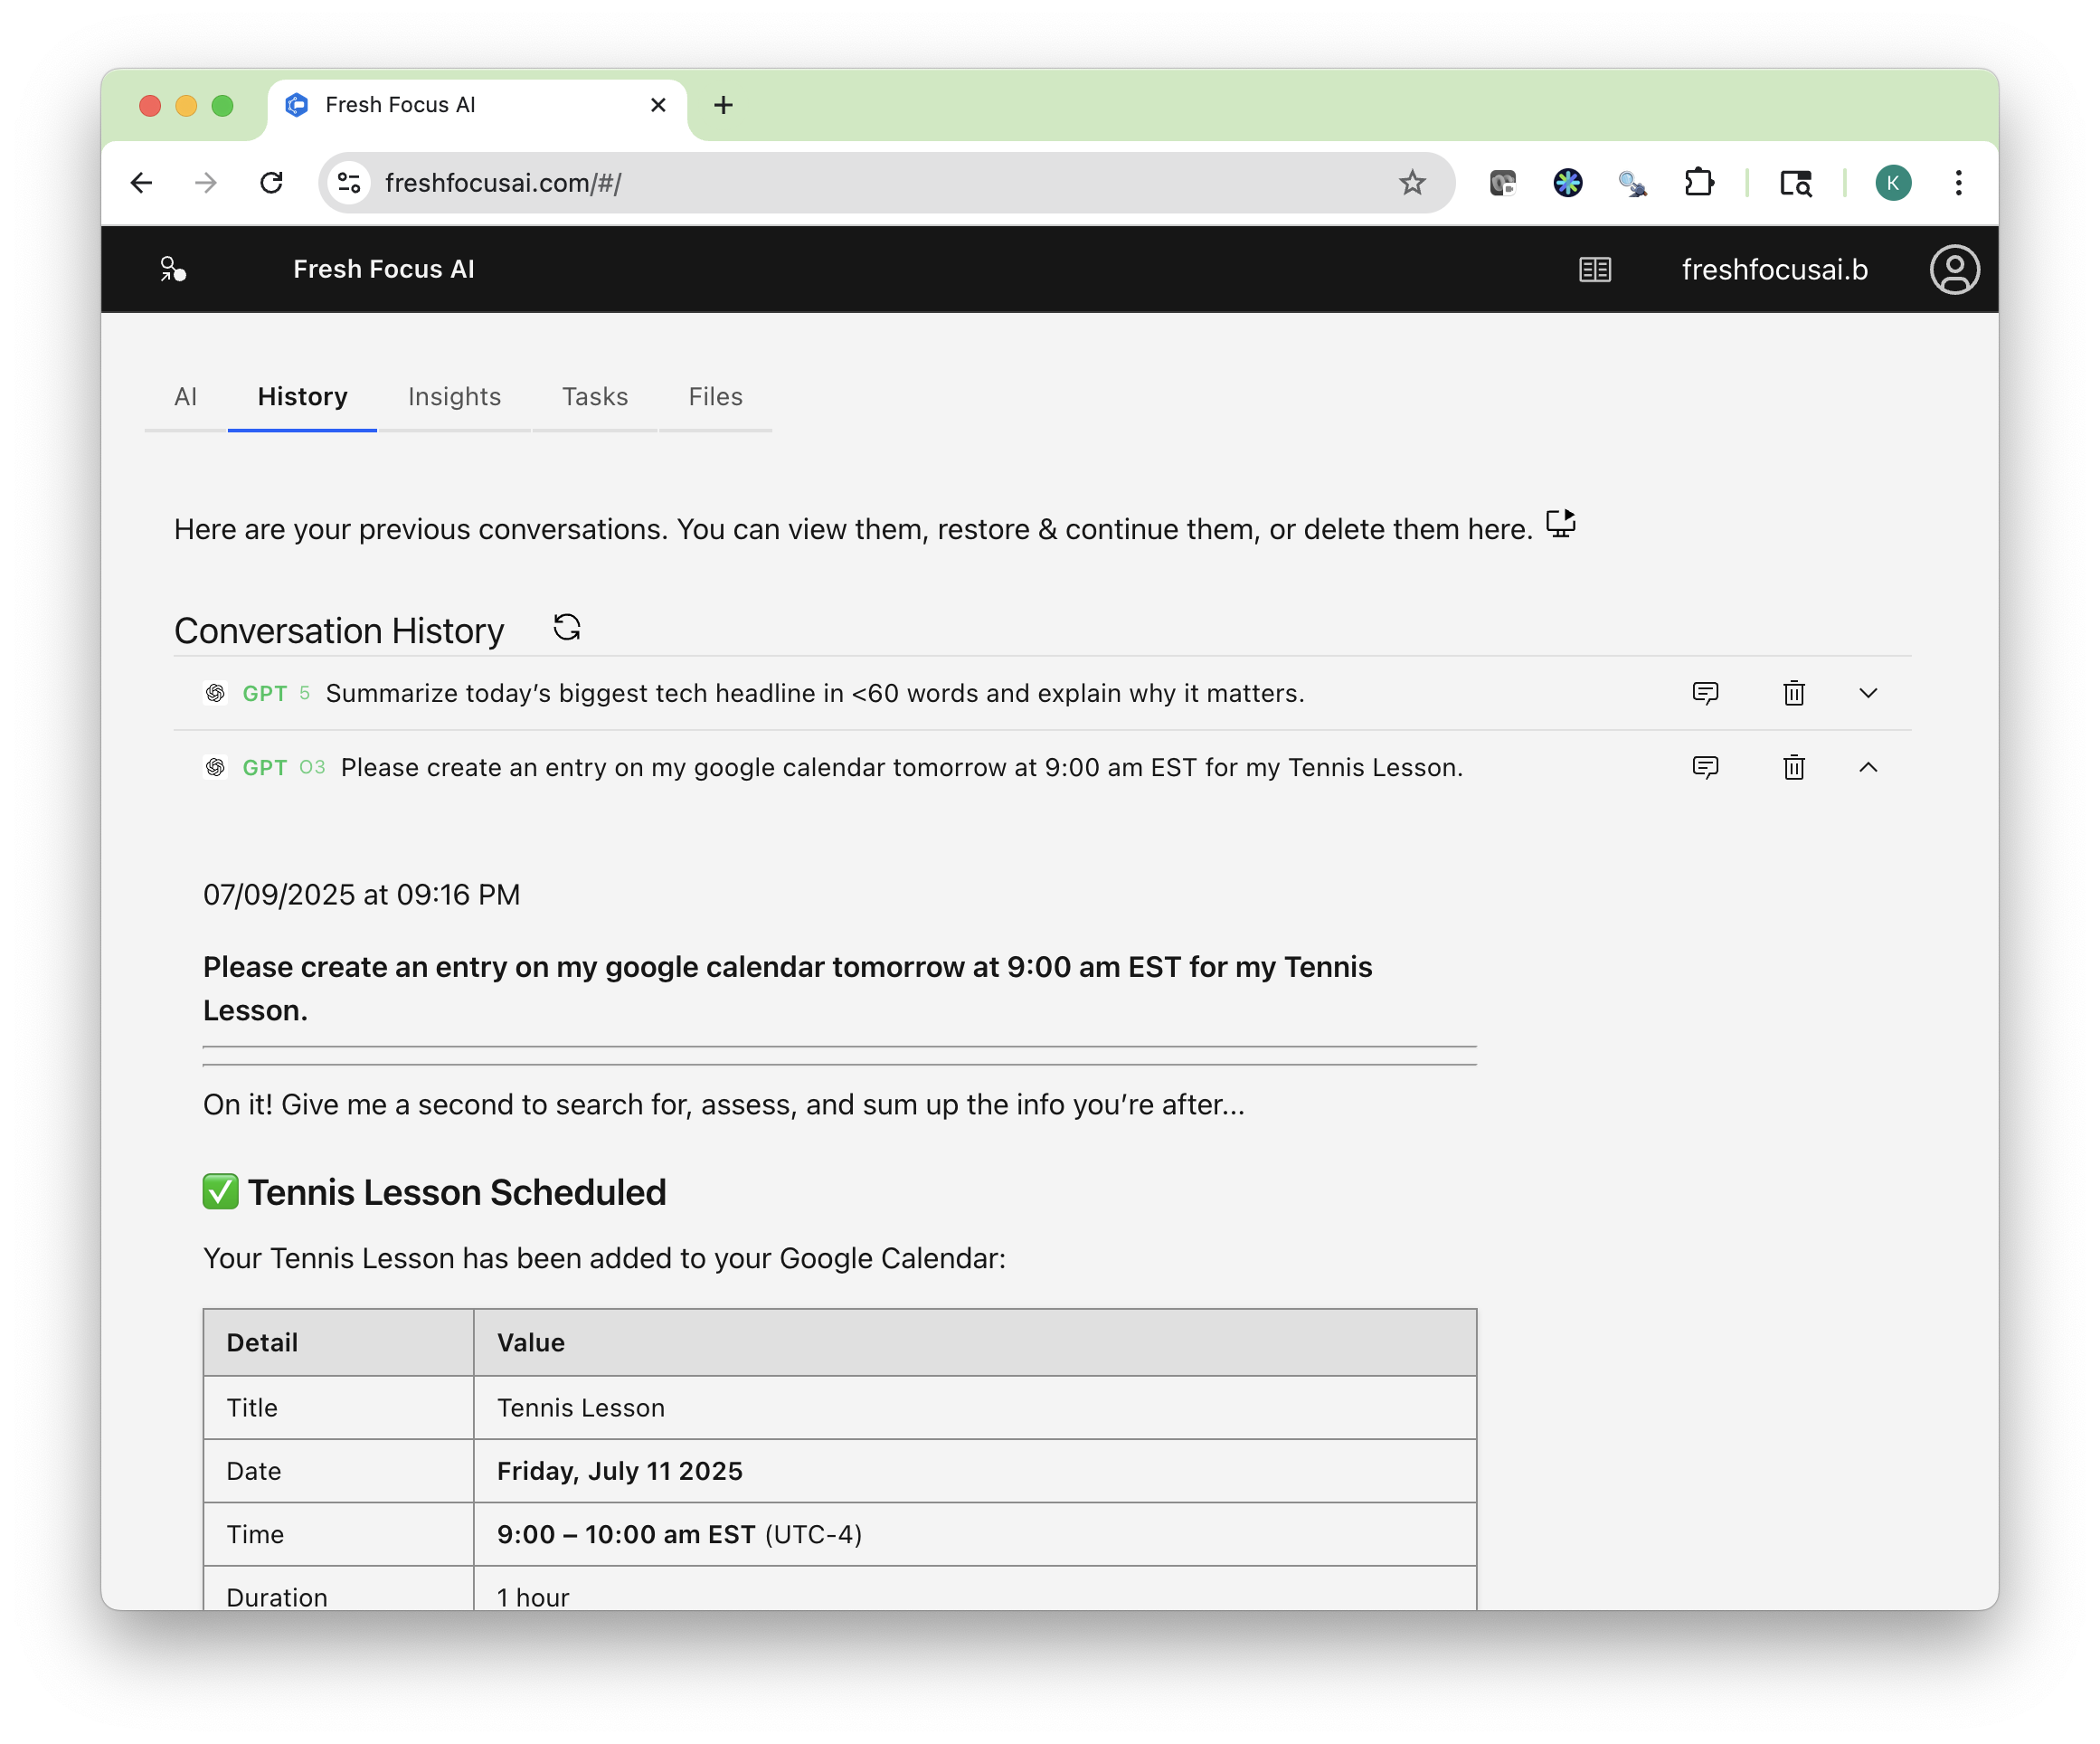The image size is (2100, 1744).
Task: Bookmark this page with the star icon
Action: [1411, 183]
